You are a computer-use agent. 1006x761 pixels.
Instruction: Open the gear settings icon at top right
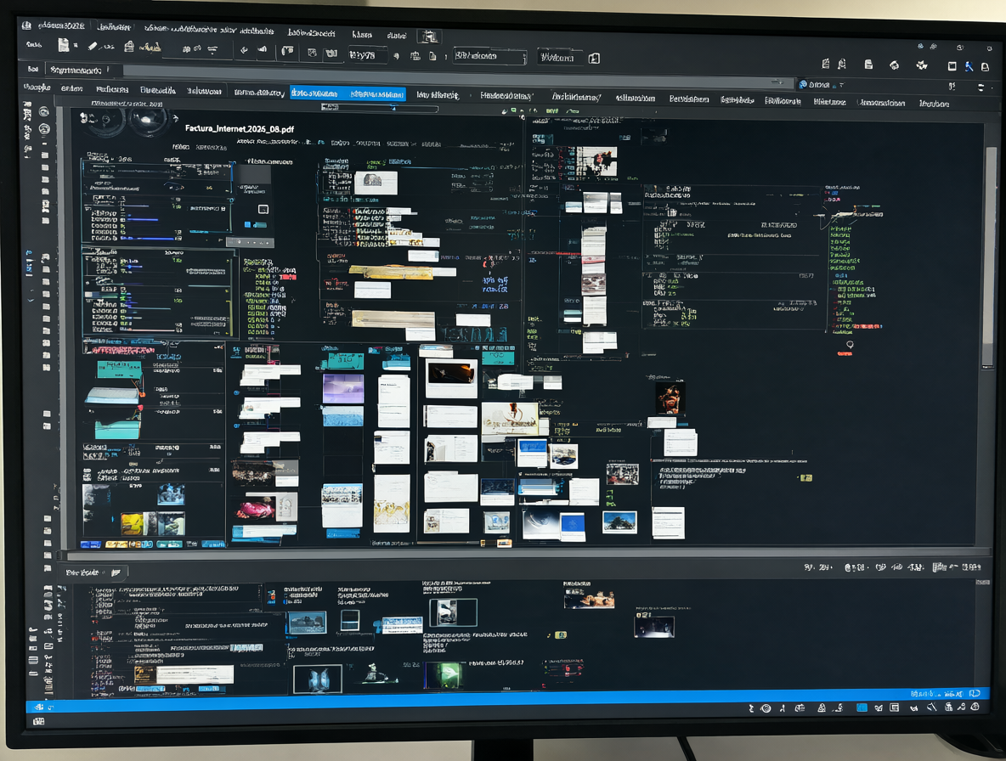point(922,65)
